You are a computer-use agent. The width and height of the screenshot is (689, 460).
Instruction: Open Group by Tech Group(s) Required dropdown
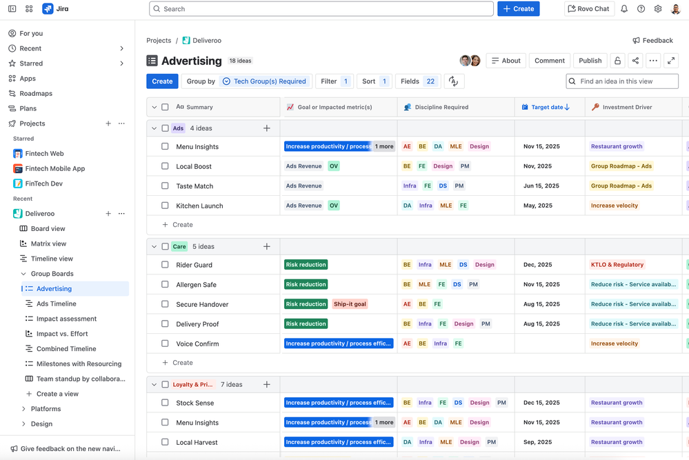[246, 81]
